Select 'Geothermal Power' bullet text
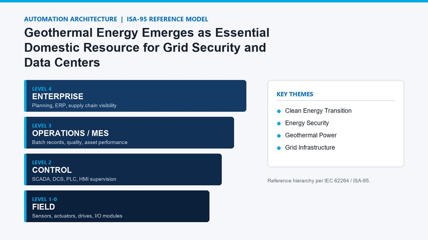Image resolution: width=428 pixels, height=240 pixels. 310,135
